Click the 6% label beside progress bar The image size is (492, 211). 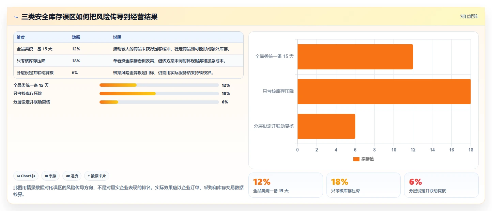point(225,102)
